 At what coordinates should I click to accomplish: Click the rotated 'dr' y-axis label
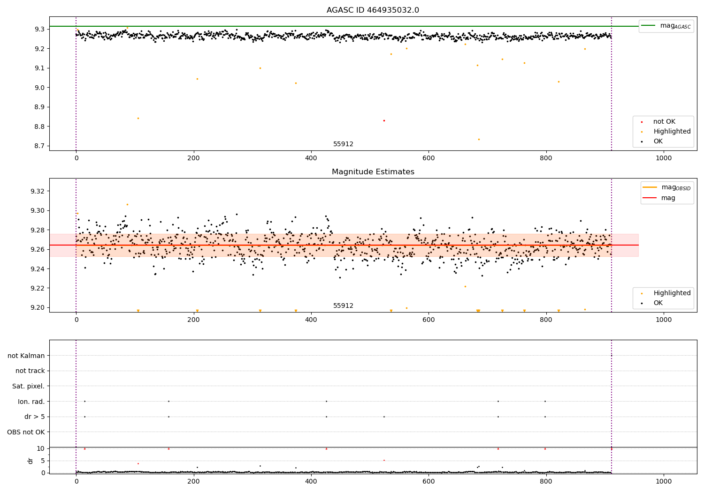tap(31, 461)
